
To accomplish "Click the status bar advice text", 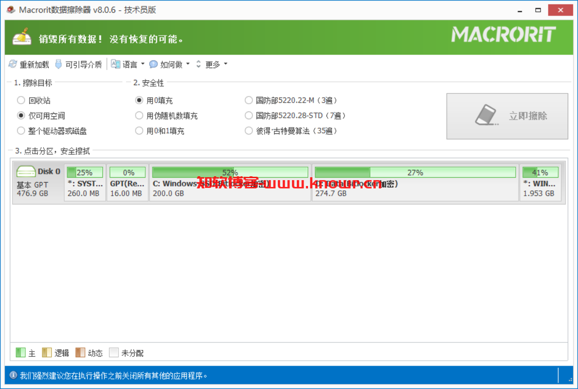I will (x=114, y=376).
